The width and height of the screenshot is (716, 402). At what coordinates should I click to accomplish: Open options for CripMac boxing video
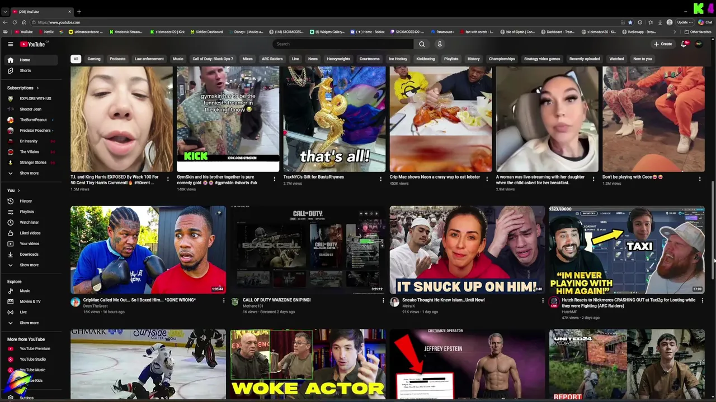point(224,300)
